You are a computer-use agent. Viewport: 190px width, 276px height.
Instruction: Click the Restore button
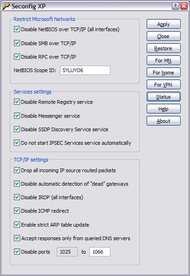click(163, 48)
